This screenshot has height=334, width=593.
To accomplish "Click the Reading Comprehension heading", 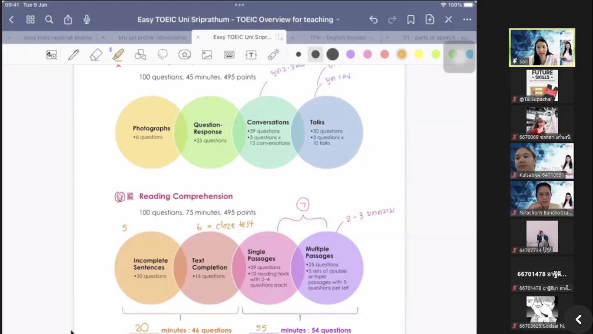I will 186,196.
